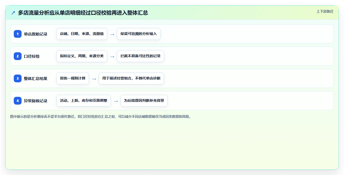Click the 拦截不具备可比性的记录 chip
Viewport: 344px width, 175px height.
click(140, 56)
